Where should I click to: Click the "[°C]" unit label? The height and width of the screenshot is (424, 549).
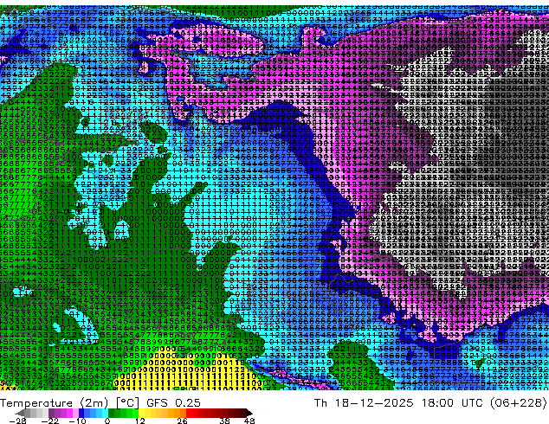[x=127, y=403]
